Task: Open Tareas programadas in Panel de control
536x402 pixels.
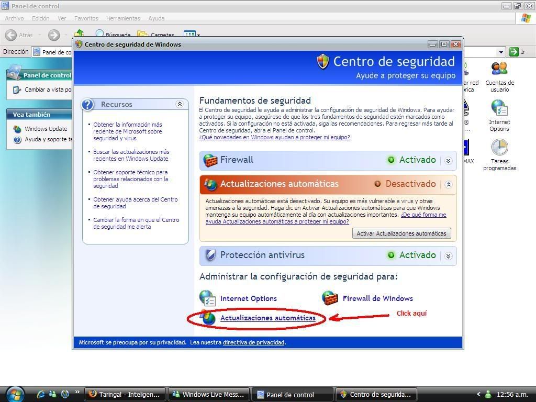Action: pos(499,154)
